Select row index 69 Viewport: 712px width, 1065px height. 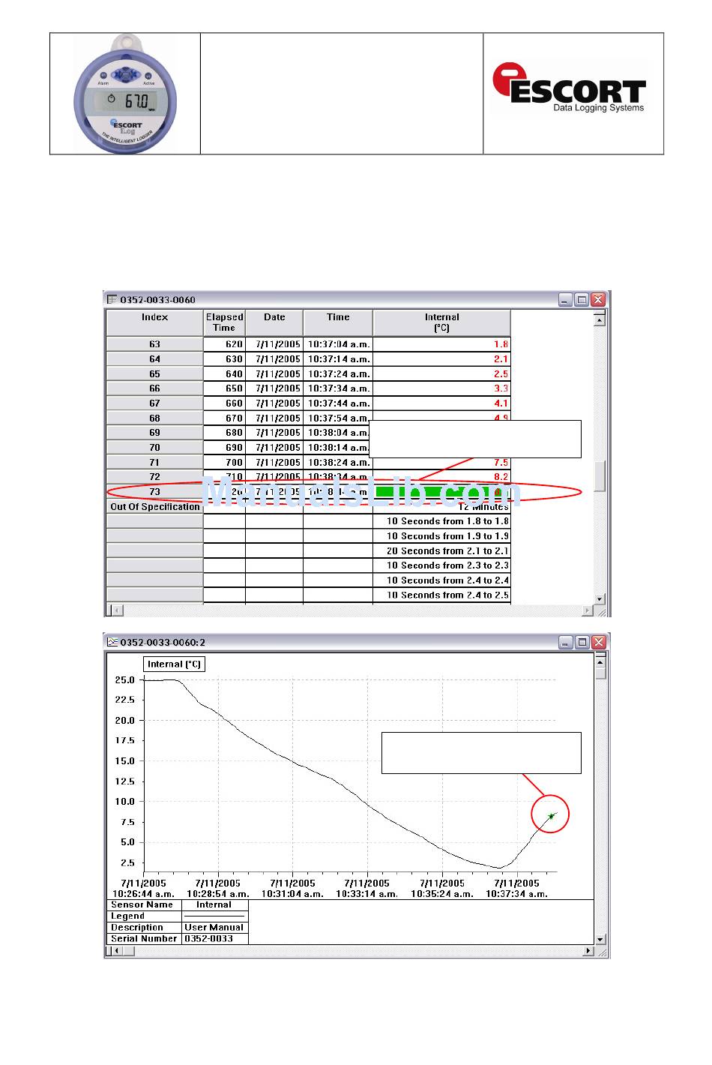pyautogui.click(x=154, y=433)
